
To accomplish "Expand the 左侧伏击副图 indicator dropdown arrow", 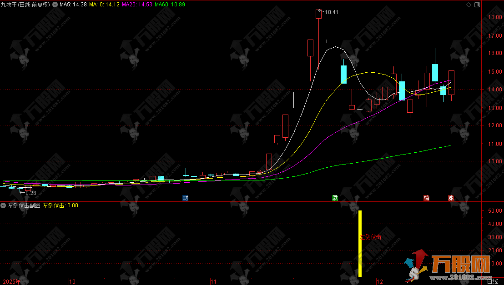I will pos(3,205).
